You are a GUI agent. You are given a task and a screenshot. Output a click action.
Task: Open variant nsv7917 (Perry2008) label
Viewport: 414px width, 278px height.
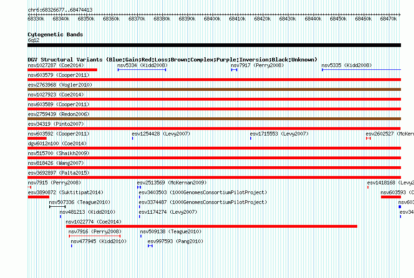[257, 65]
